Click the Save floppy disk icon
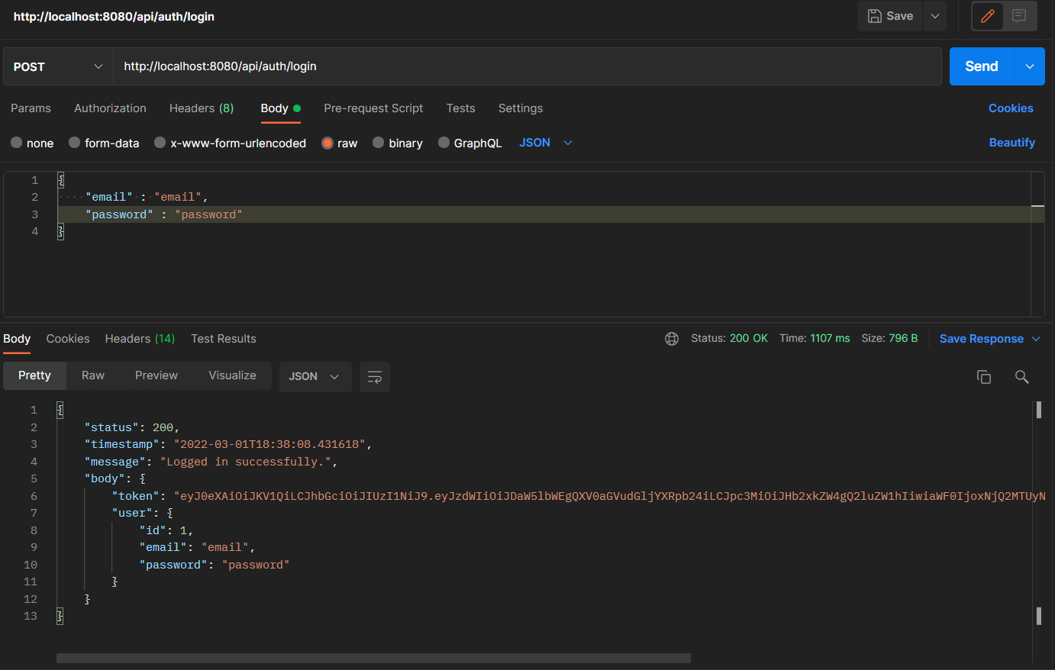Image resolution: width=1055 pixels, height=670 pixels. 875,16
